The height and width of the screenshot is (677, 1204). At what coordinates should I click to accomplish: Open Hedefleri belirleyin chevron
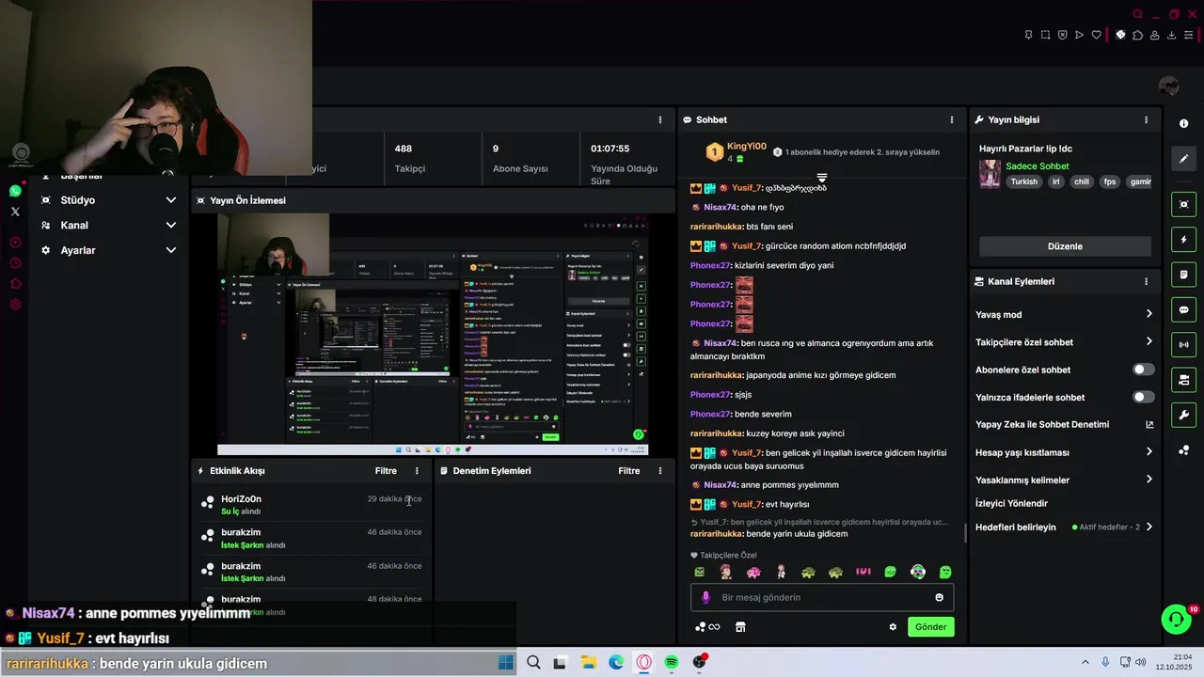[1149, 527]
